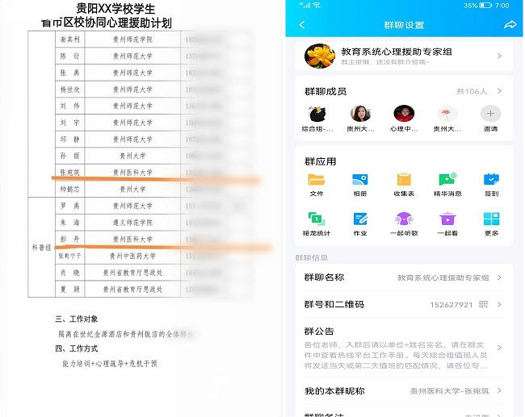The height and width of the screenshot is (417, 525).
Task: Select the 心理中... member avatar
Action: [x=404, y=114]
